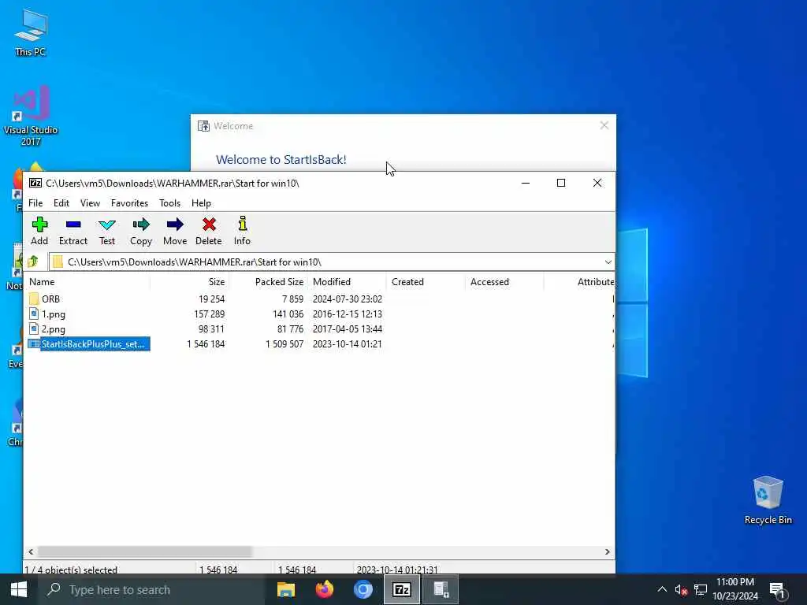The image size is (807, 605).
Task: Click the StartIsBackPlusPlus setup file icon
Action: click(34, 343)
